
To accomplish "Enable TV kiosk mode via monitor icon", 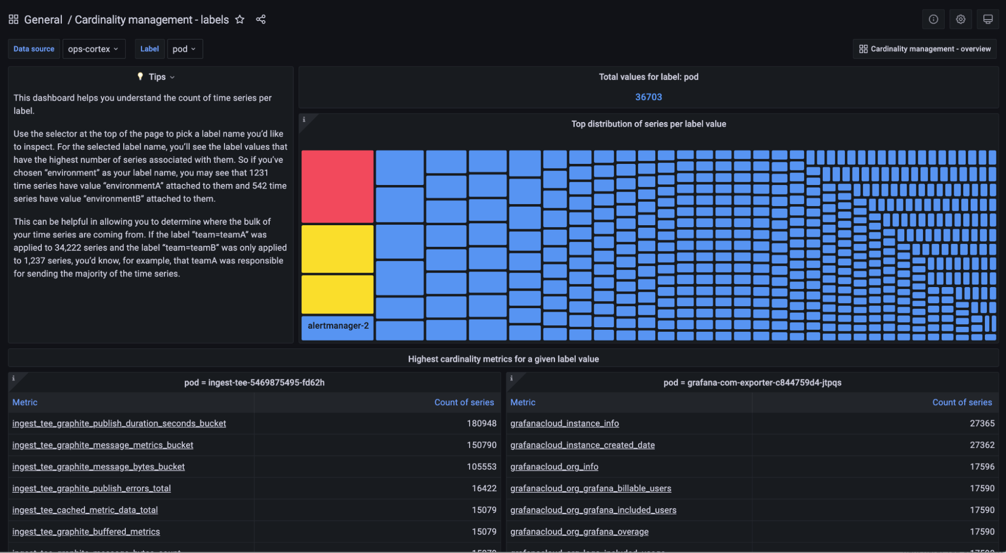I will point(988,19).
